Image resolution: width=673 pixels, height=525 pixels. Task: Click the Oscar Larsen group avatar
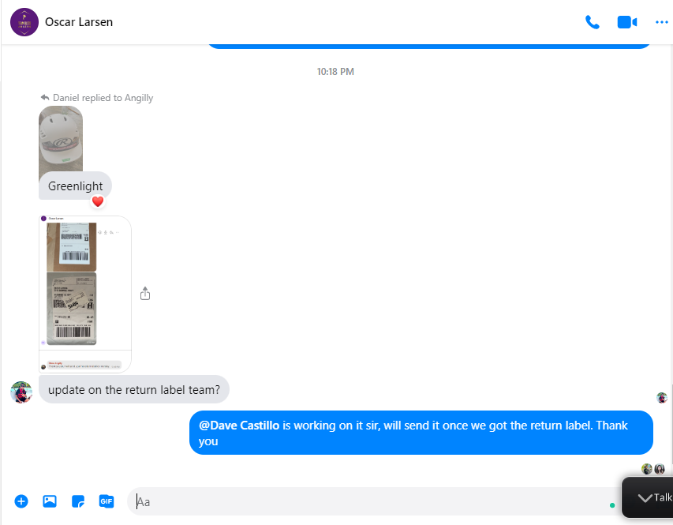24,22
